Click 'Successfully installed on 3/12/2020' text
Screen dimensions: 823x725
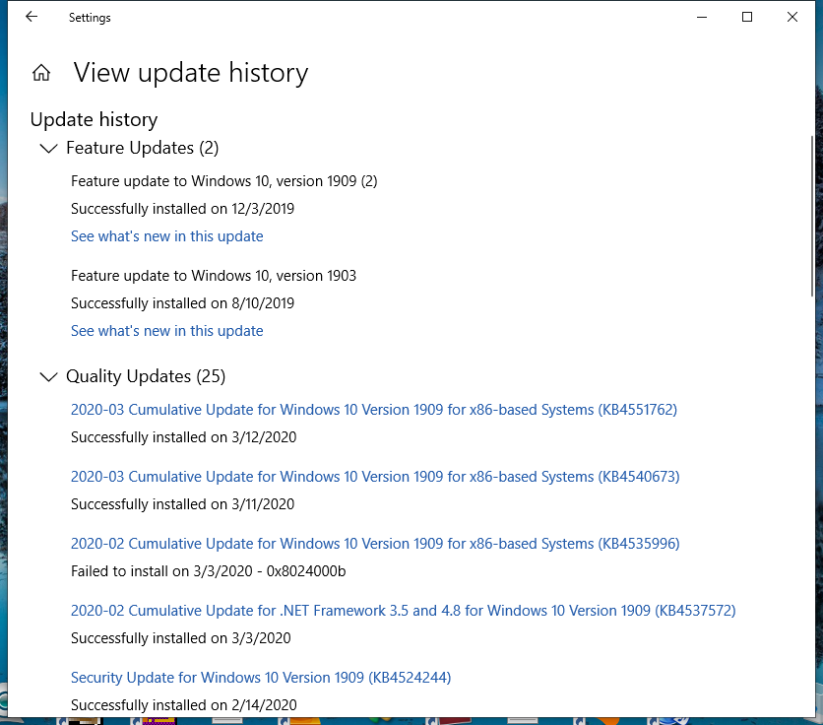point(184,437)
